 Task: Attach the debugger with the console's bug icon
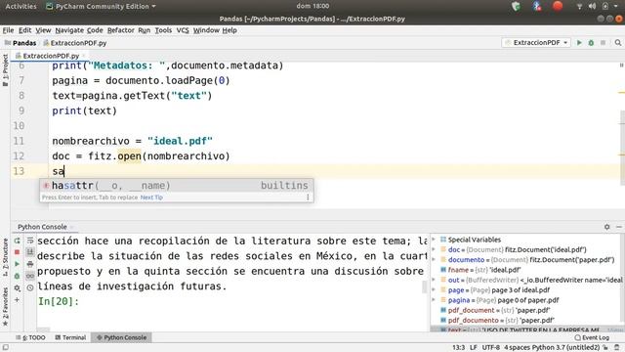[17, 276]
